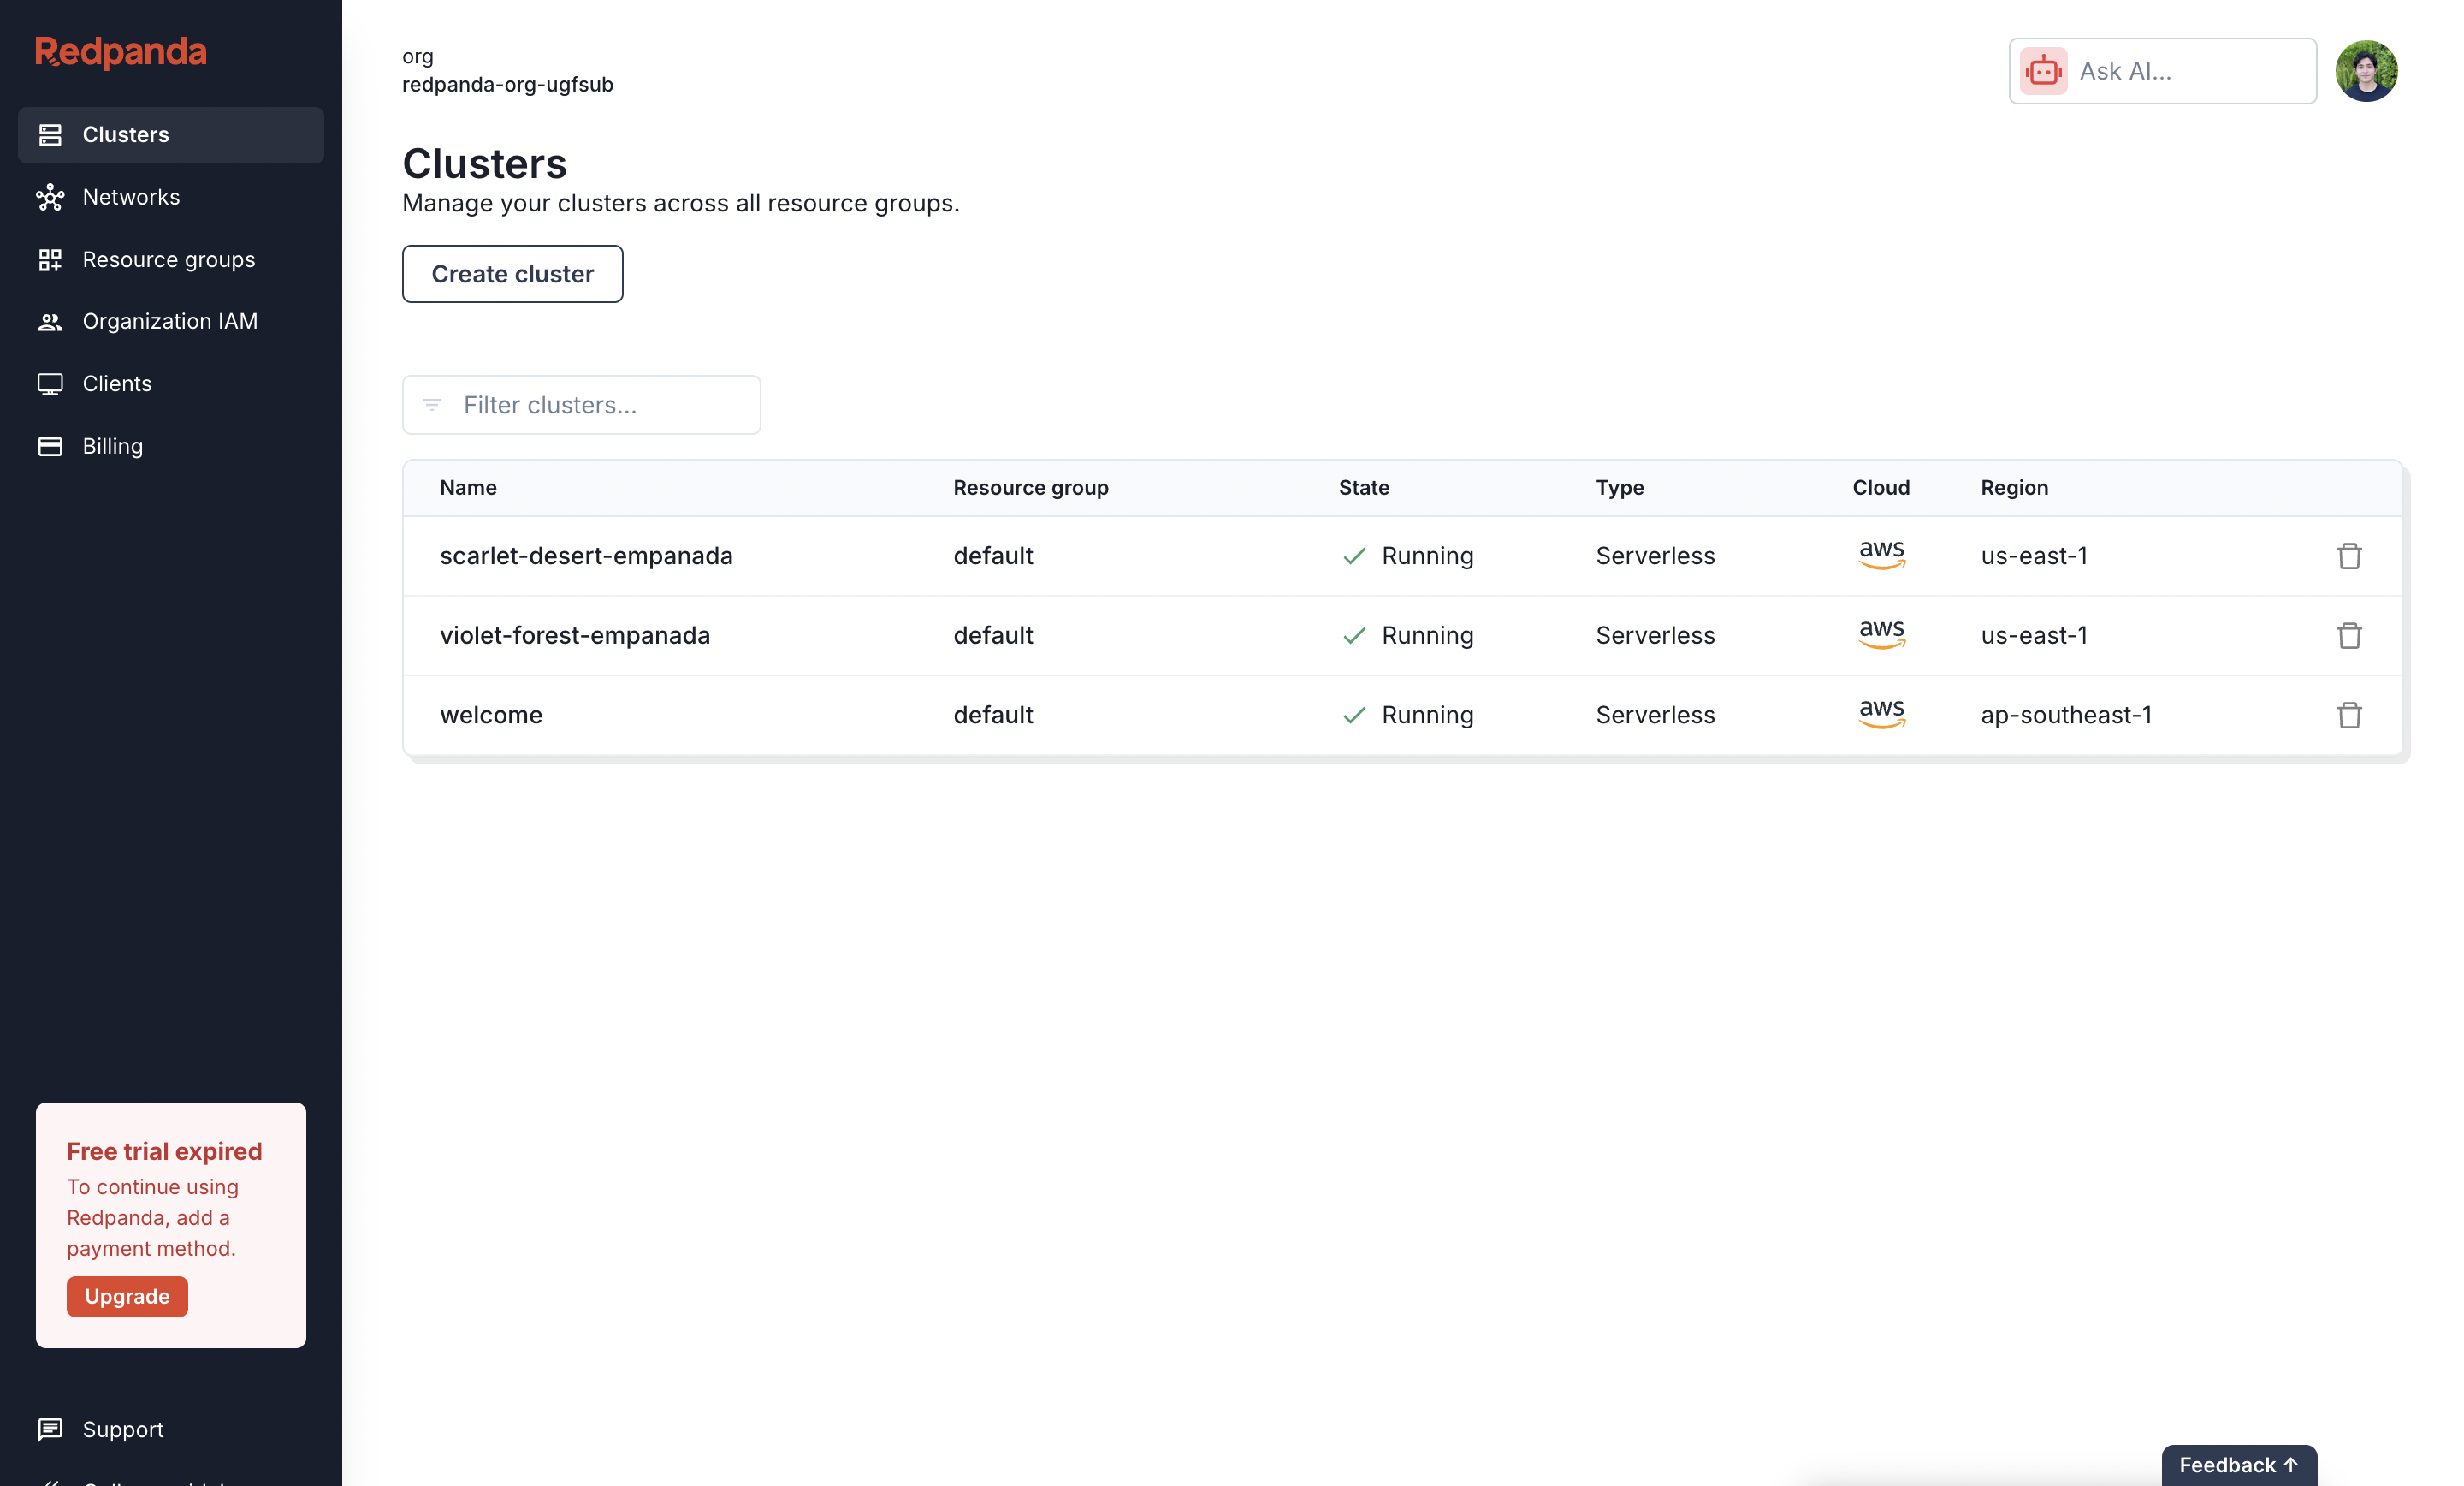This screenshot has height=1486, width=2464.
Task: Open the Networks section icon
Action: [x=51, y=197]
